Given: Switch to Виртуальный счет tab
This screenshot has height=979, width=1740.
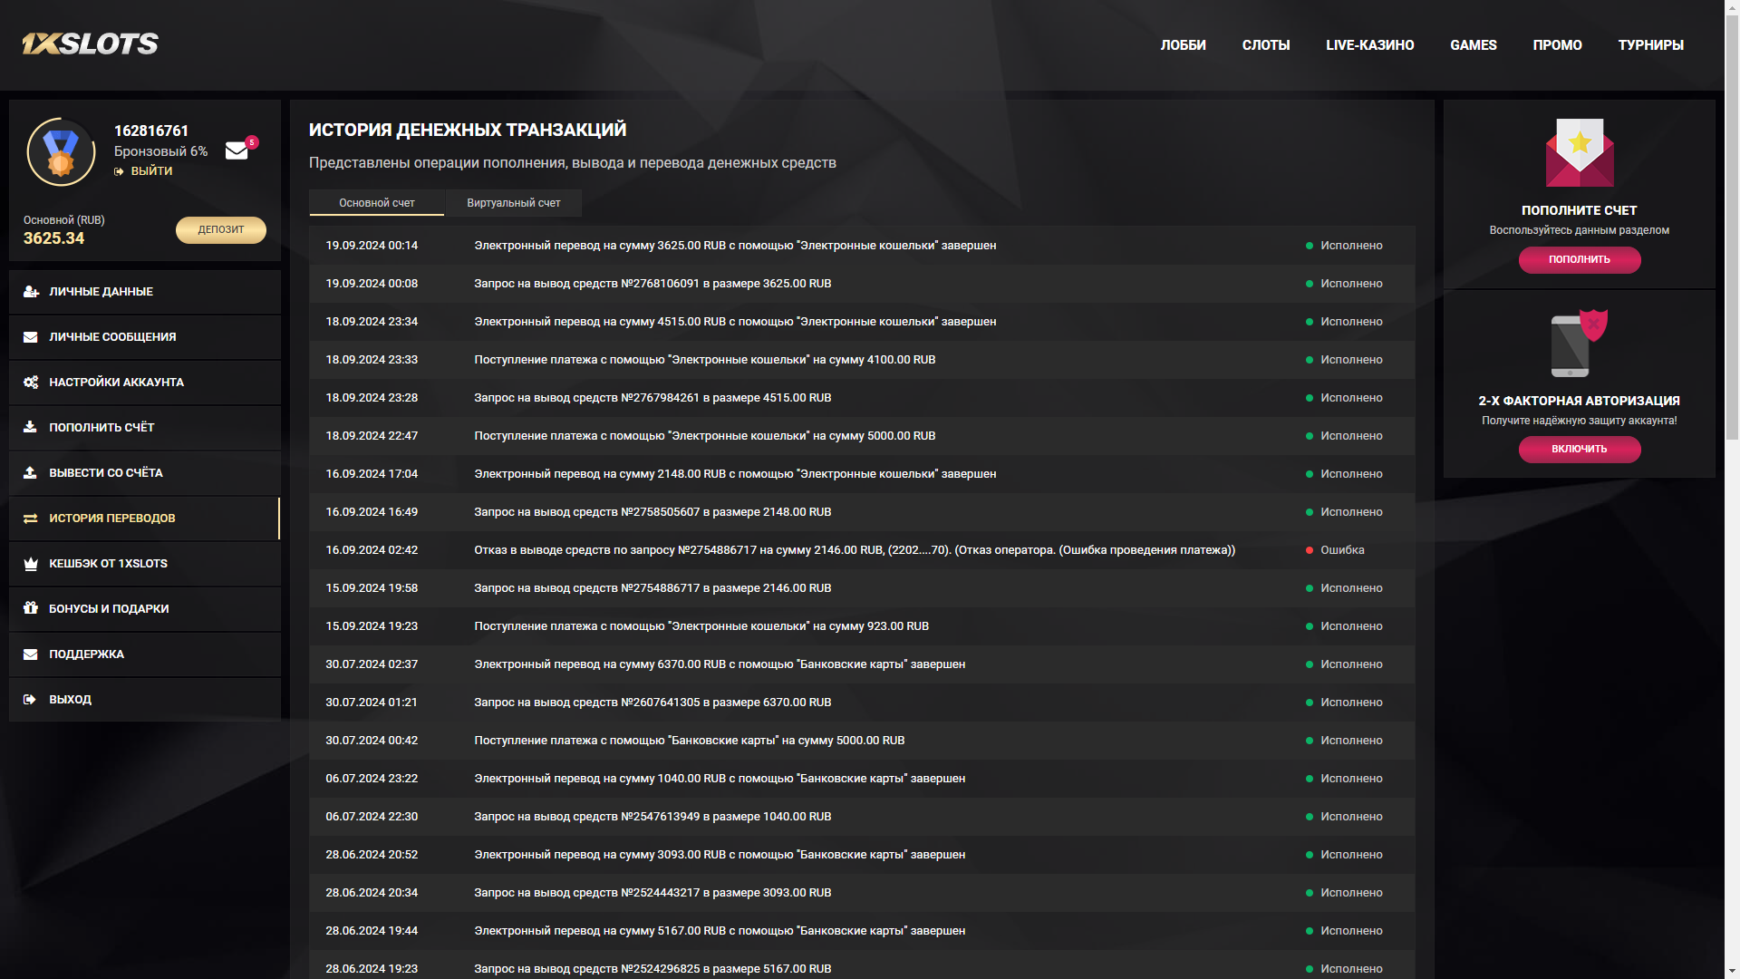Looking at the screenshot, I should pyautogui.click(x=513, y=203).
